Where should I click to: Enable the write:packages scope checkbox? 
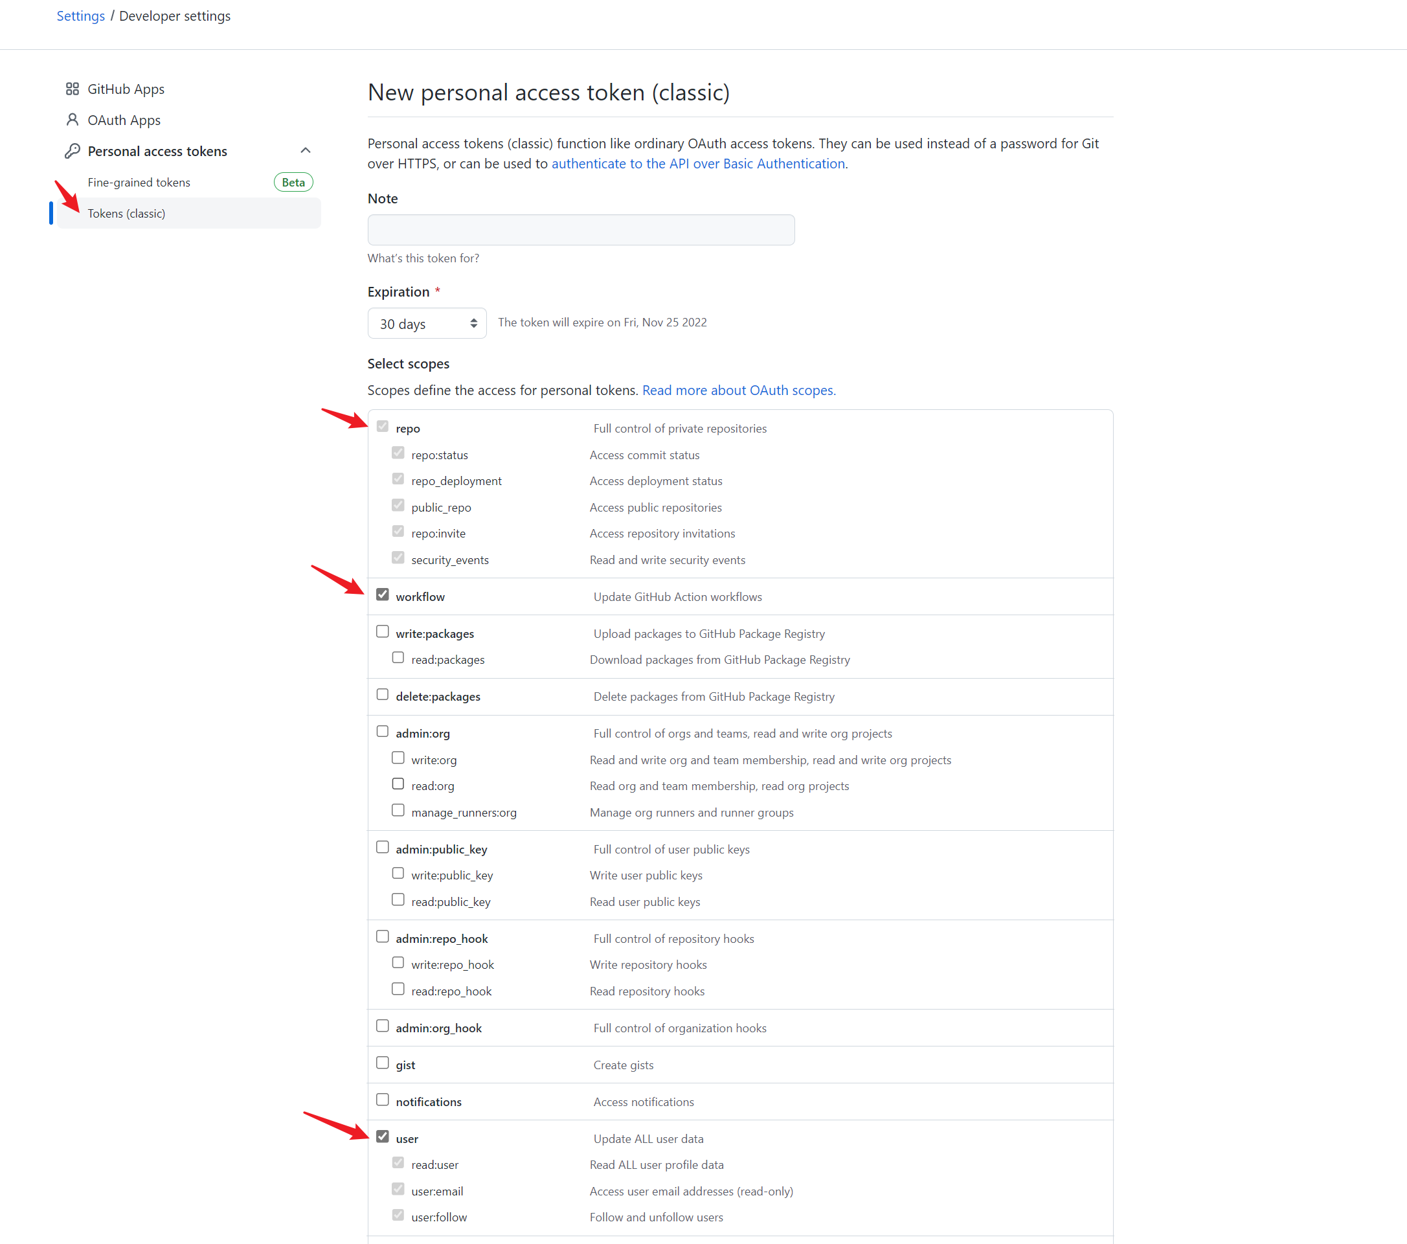[x=383, y=632]
